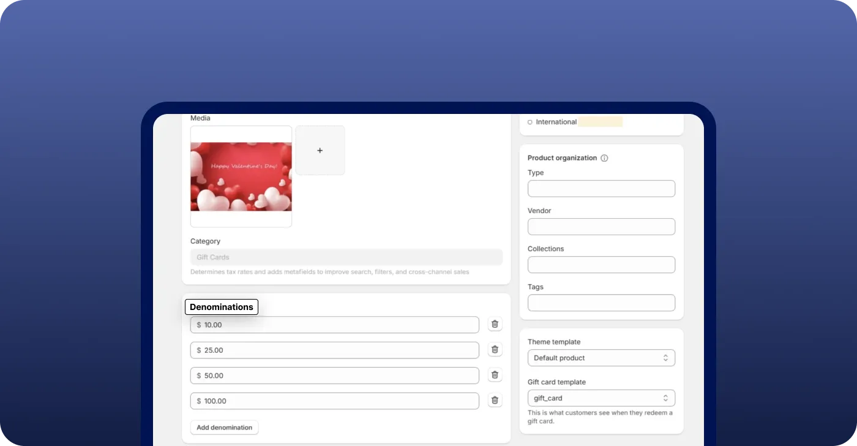Image resolution: width=857 pixels, height=446 pixels.
Task: Delete the $100.00 denomination row
Action: click(x=495, y=401)
